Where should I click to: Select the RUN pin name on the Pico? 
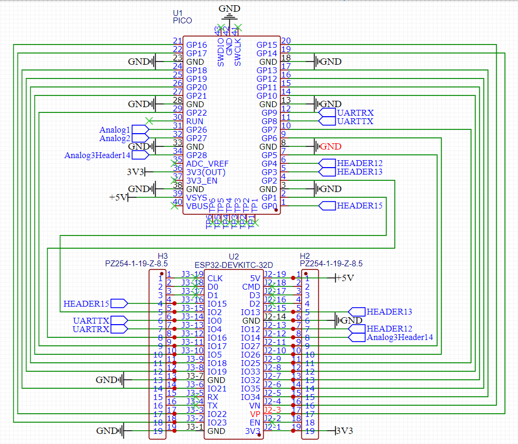(194, 121)
